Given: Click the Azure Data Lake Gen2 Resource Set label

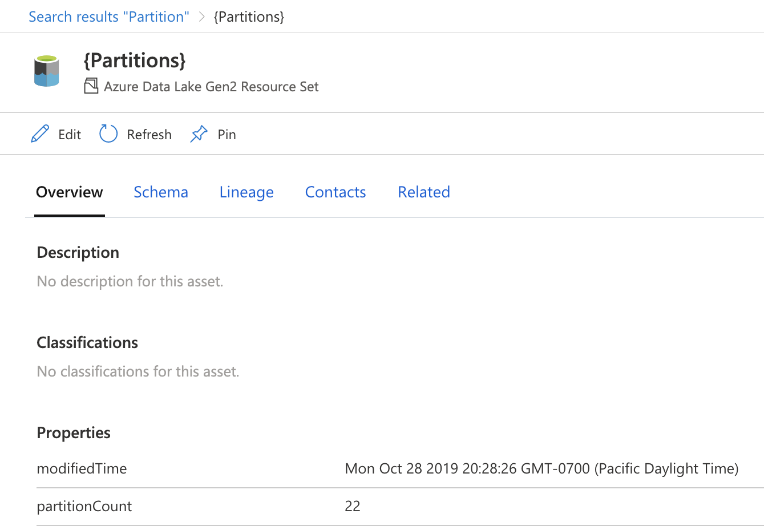Looking at the screenshot, I should [211, 87].
